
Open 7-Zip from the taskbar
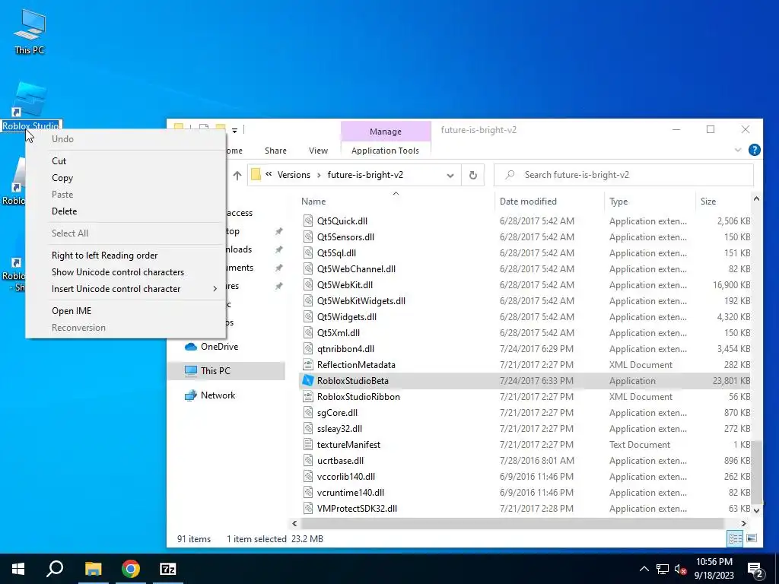tap(168, 569)
